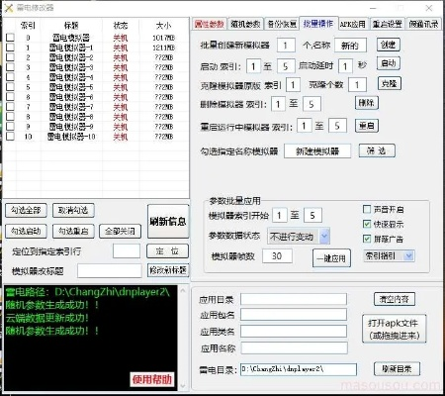This screenshot has width=445, height=396.
Task: Click the 索引 column header
Action: [x=28, y=25]
